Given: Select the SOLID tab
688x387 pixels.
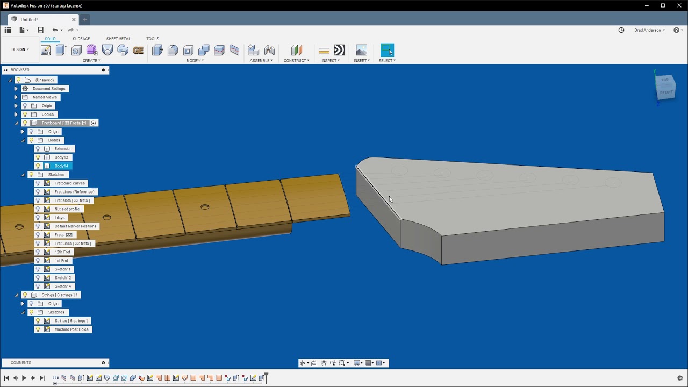Looking at the screenshot, I should [x=50, y=39].
